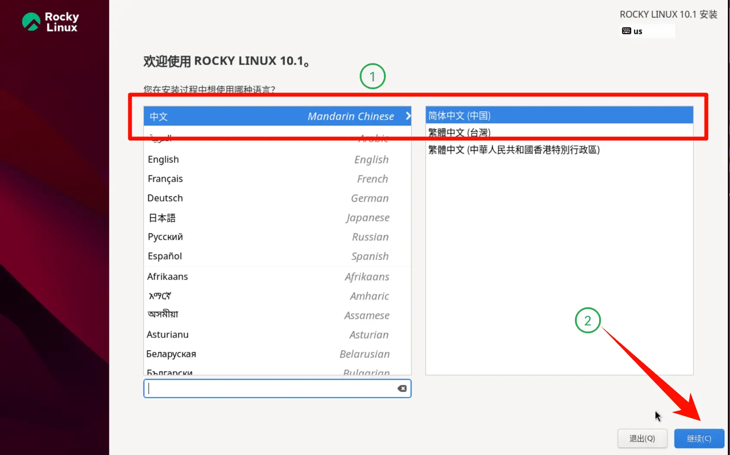Choose Asturianu in the language list
730x455 pixels.
tap(277, 334)
